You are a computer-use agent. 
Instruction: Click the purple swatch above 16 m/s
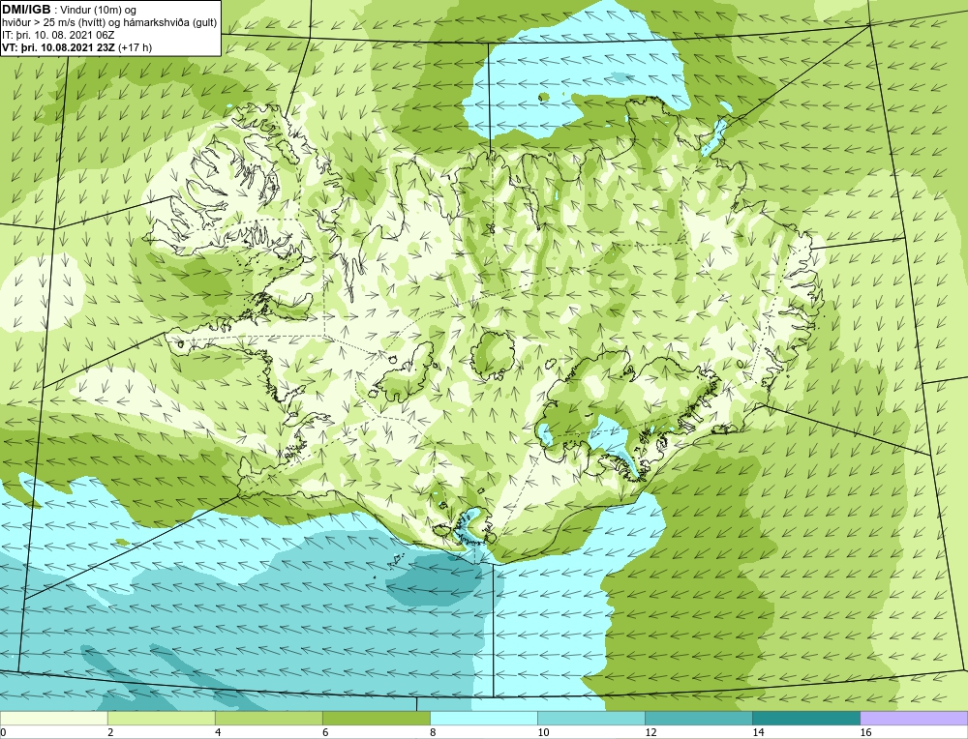pyautogui.click(x=914, y=718)
